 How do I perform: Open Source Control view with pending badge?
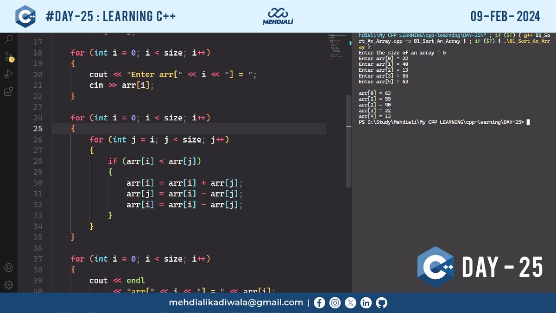pos(9,57)
